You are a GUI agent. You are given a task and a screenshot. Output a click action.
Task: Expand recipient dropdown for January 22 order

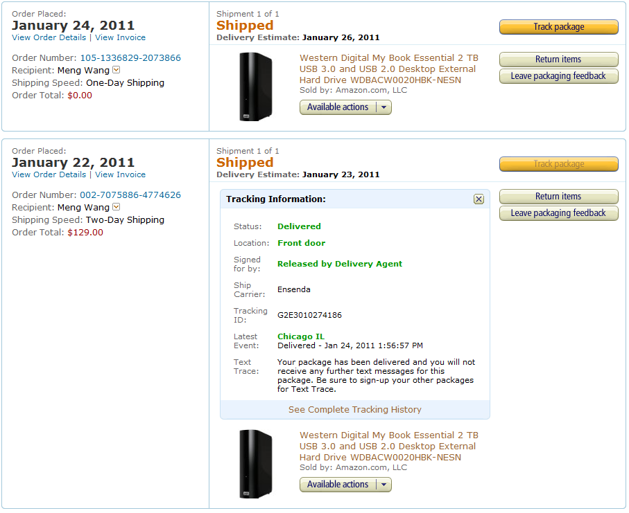[116, 207]
